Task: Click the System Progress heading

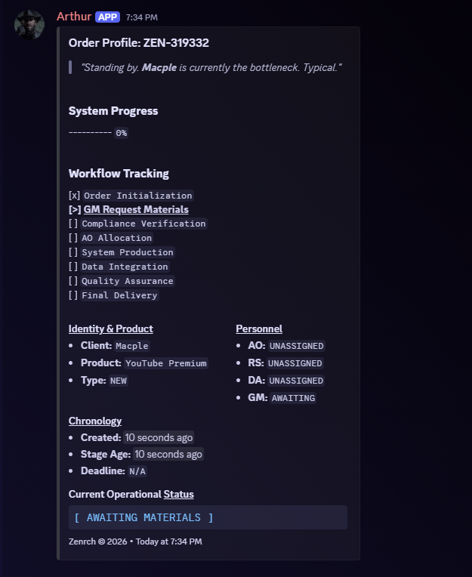Action: coord(113,111)
